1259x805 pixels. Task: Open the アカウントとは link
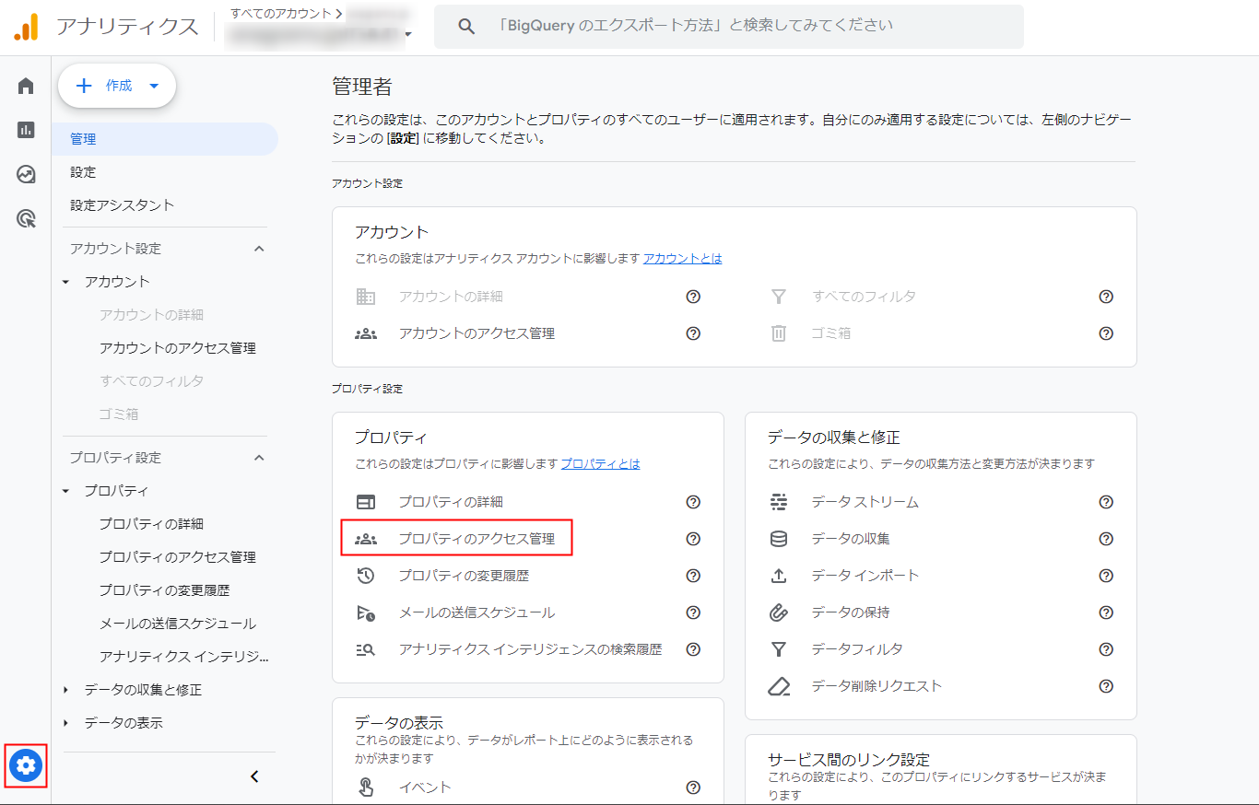(682, 259)
